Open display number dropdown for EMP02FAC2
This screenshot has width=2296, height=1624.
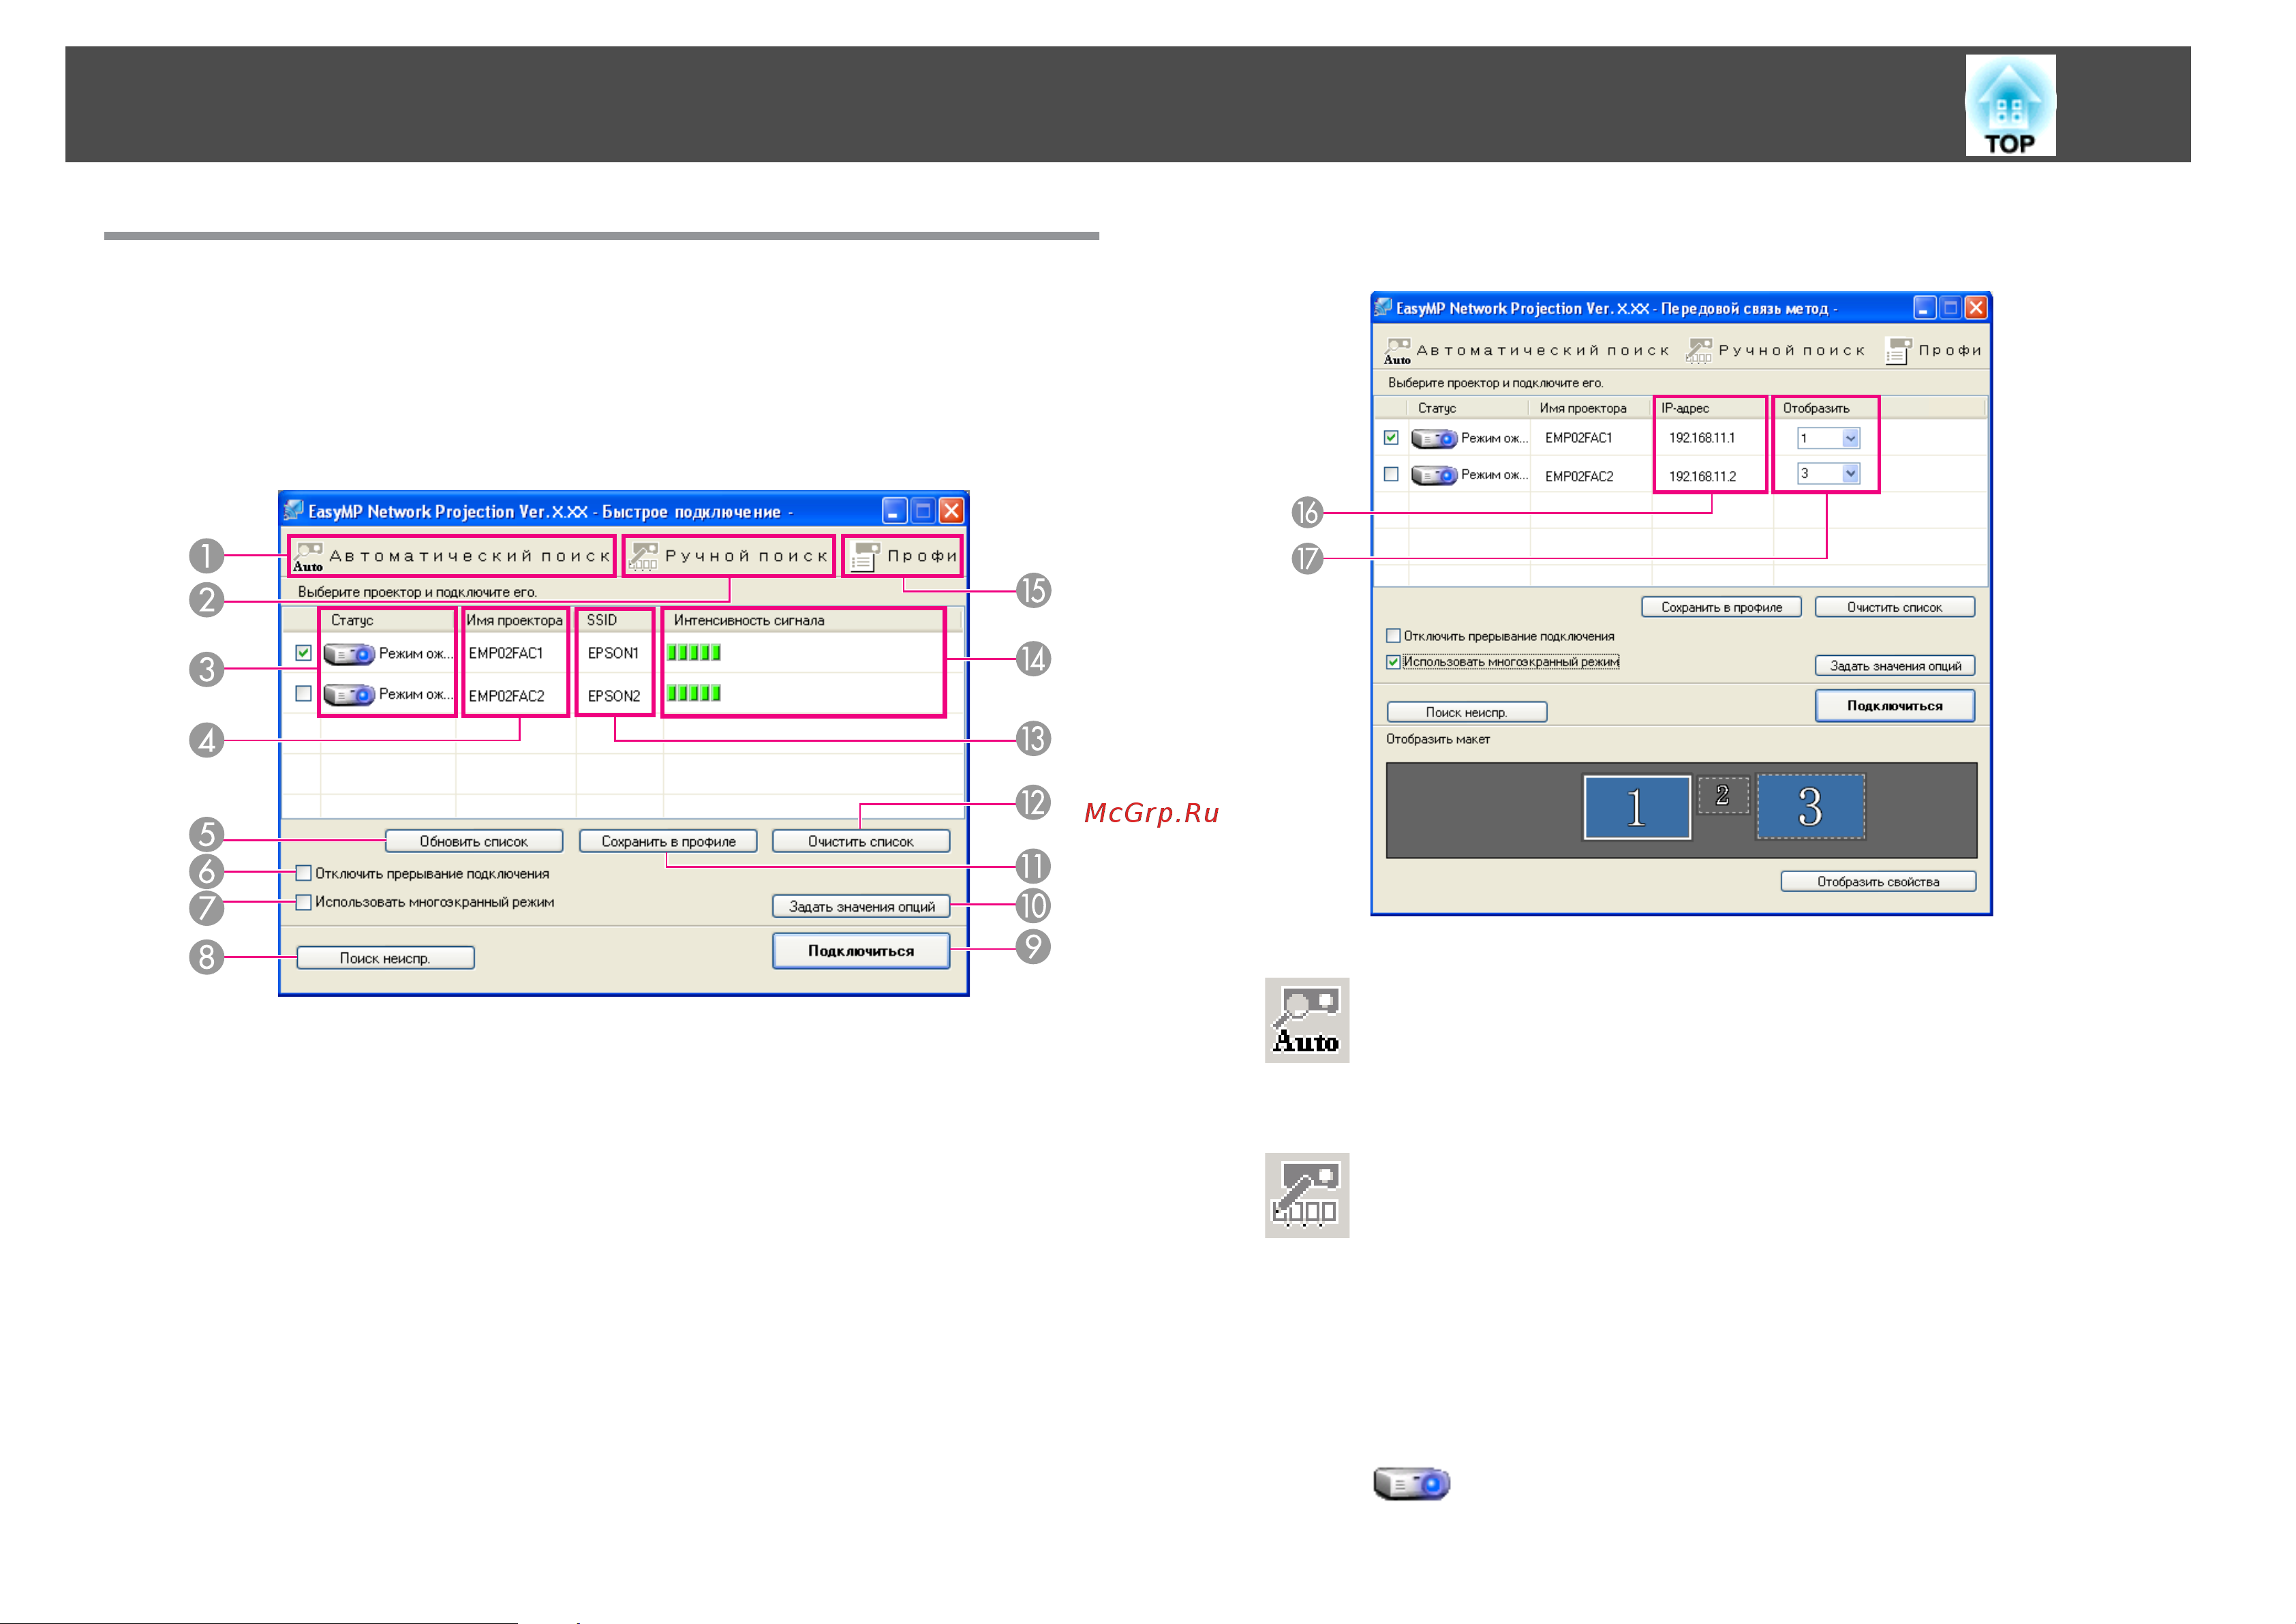pyautogui.click(x=1851, y=475)
